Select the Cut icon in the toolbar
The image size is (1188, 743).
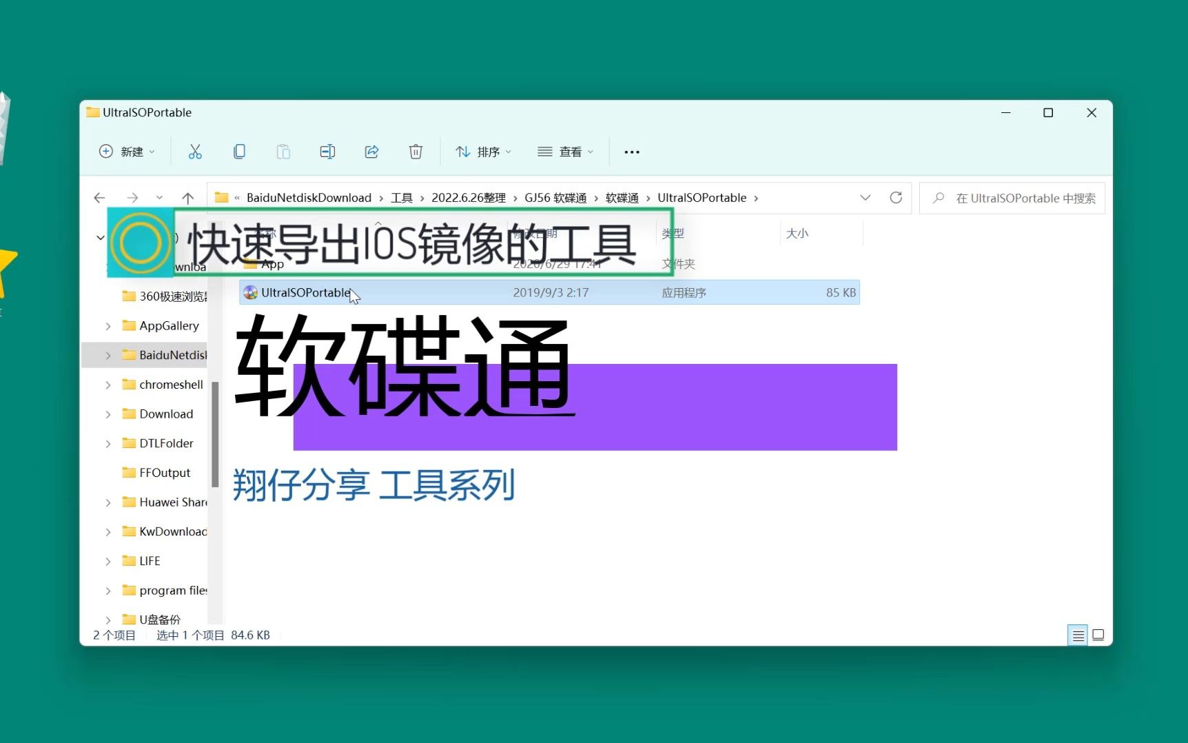195,152
